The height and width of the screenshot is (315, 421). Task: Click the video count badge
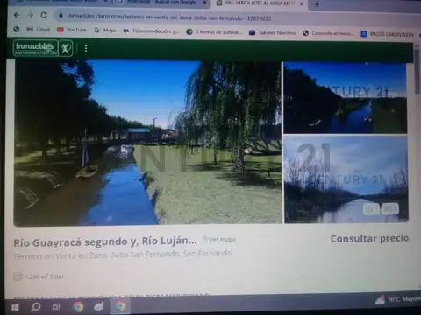point(390,209)
